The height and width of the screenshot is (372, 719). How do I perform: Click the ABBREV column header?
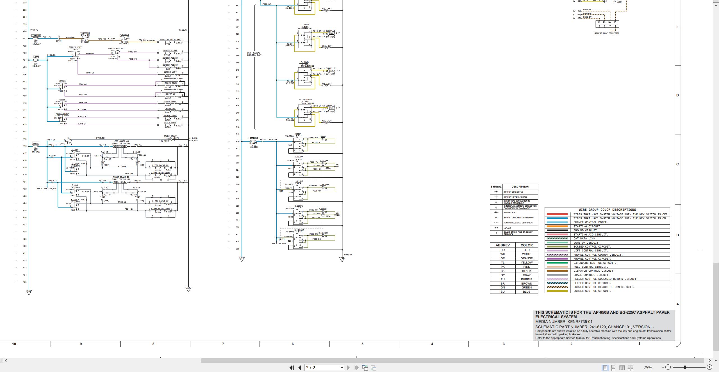[x=503, y=245]
